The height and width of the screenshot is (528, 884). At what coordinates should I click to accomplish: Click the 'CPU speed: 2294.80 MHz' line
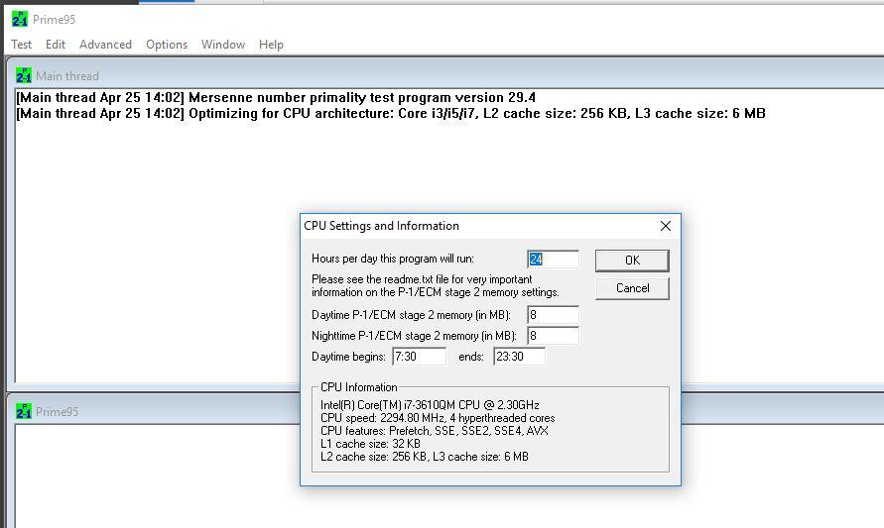438,418
